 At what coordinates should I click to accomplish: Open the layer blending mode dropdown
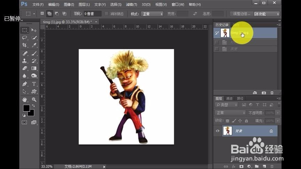(230, 113)
